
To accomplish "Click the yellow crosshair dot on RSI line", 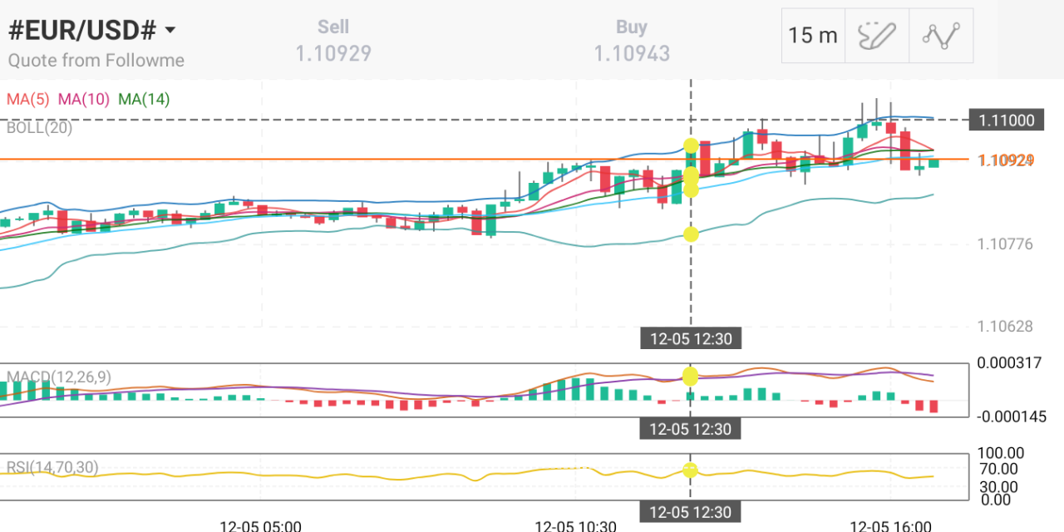I will [x=690, y=470].
